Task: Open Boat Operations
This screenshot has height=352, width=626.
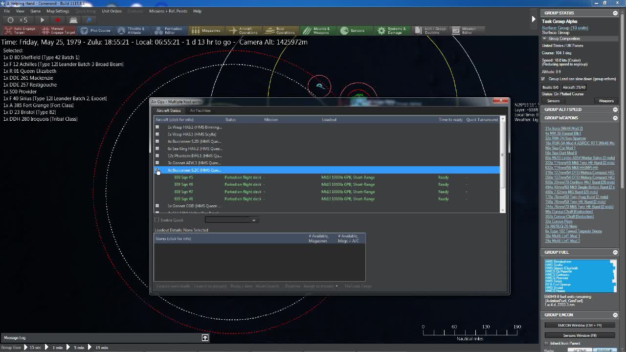Action: point(280,30)
